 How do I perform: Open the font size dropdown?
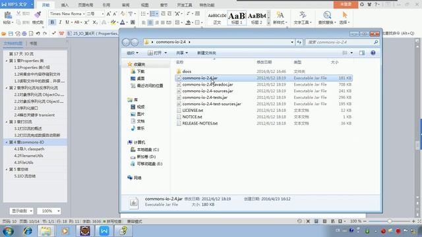pyautogui.click(x=103, y=14)
